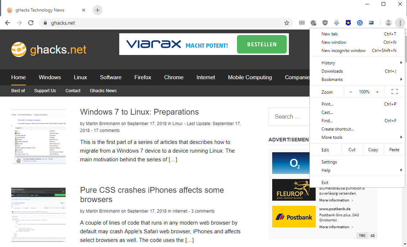The height and width of the screenshot is (247, 407).
Task: Select Print... in the menu
Action: (x=357, y=104)
